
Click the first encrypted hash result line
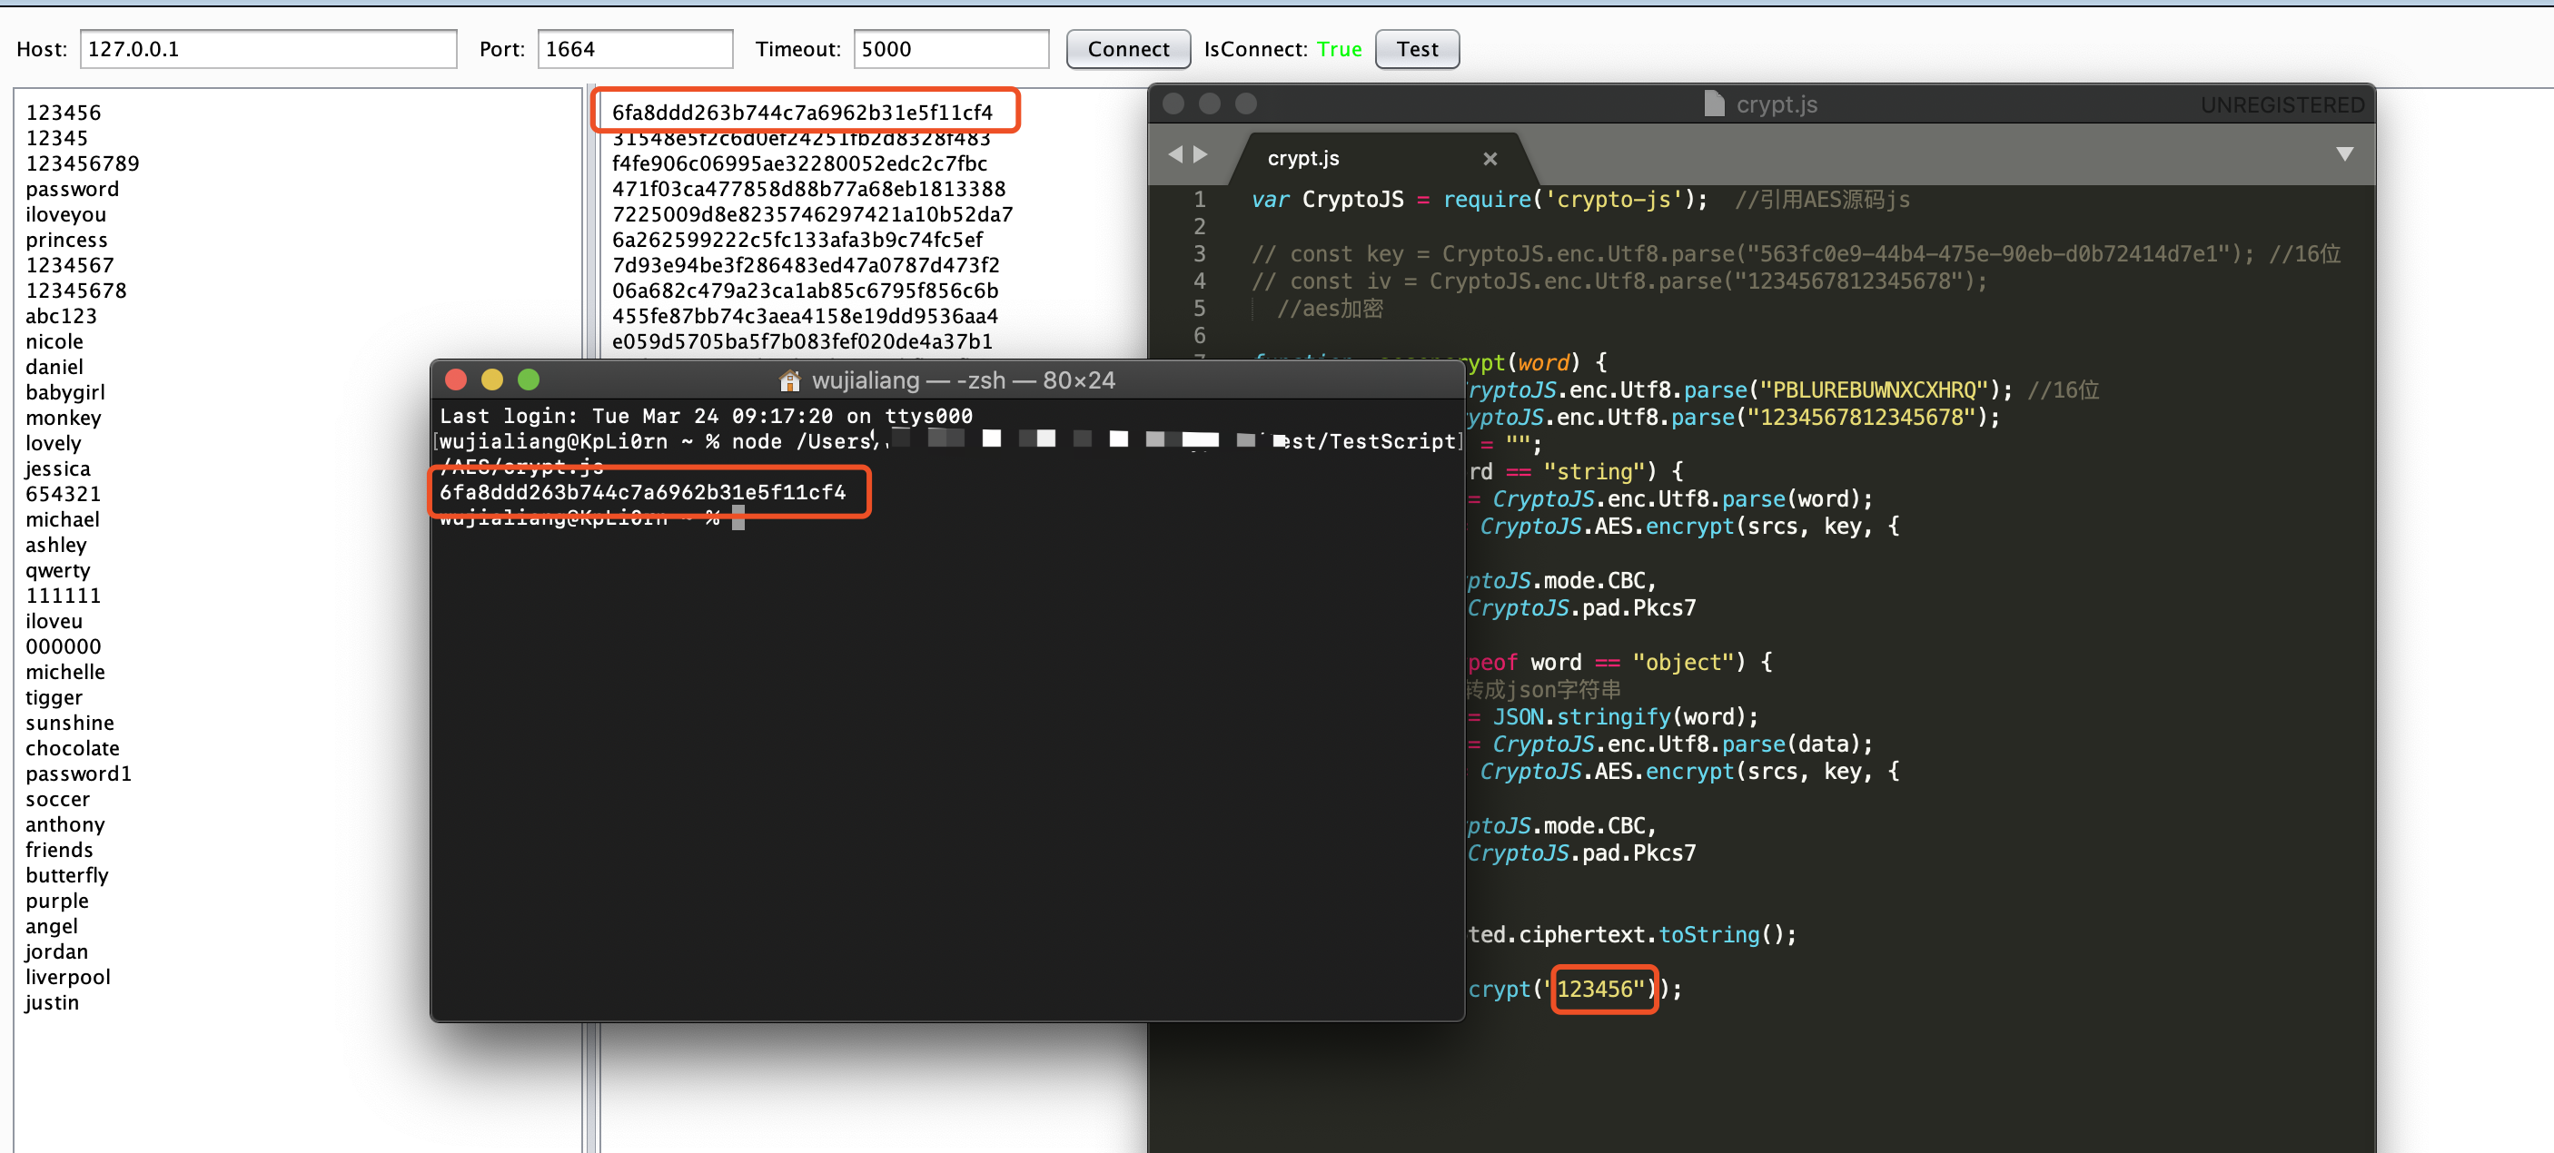tap(802, 113)
